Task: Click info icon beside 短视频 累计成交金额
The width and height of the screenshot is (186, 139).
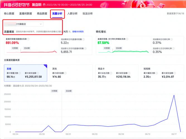Action: [x=175, y=73]
